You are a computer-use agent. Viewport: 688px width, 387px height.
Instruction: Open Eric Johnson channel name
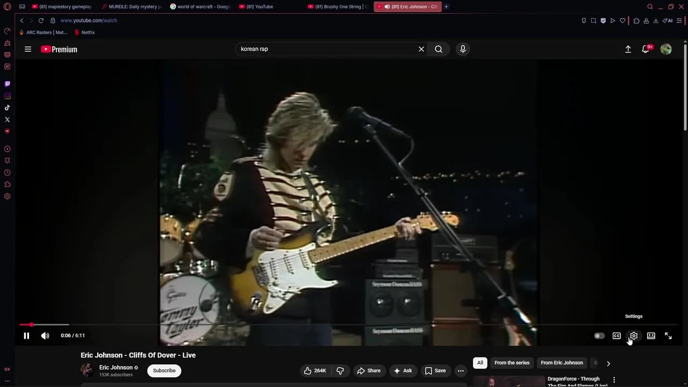(116, 368)
